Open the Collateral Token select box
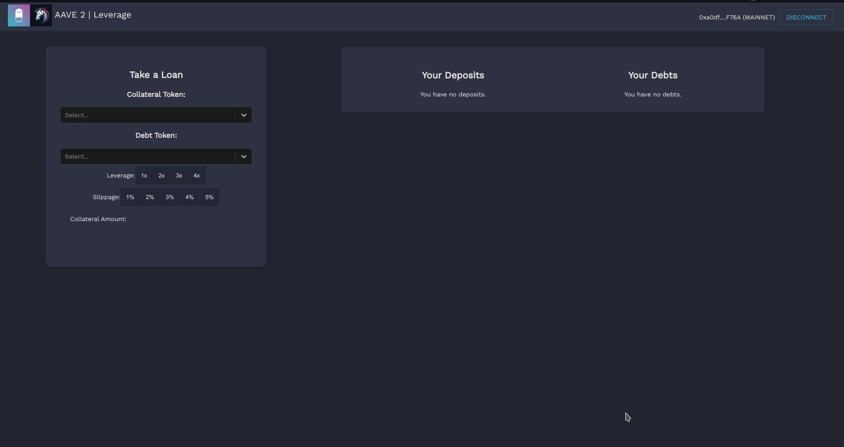 (156, 115)
